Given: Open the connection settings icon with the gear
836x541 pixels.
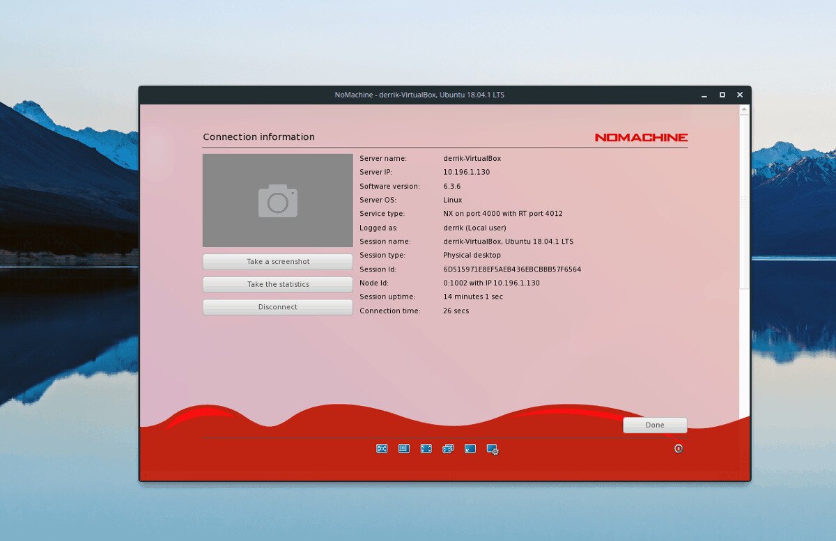Looking at the screenshot, I should point(493,450).
